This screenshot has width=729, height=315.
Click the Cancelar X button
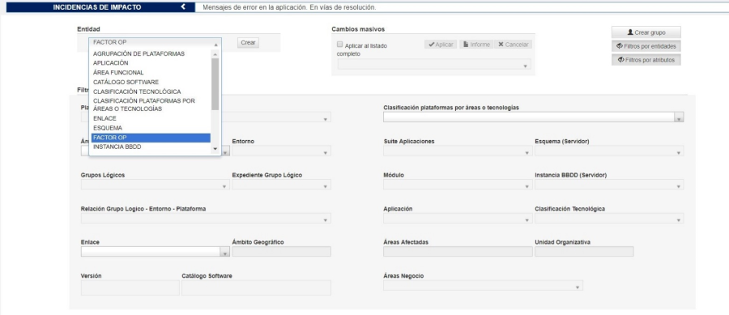tap(513, 45)
